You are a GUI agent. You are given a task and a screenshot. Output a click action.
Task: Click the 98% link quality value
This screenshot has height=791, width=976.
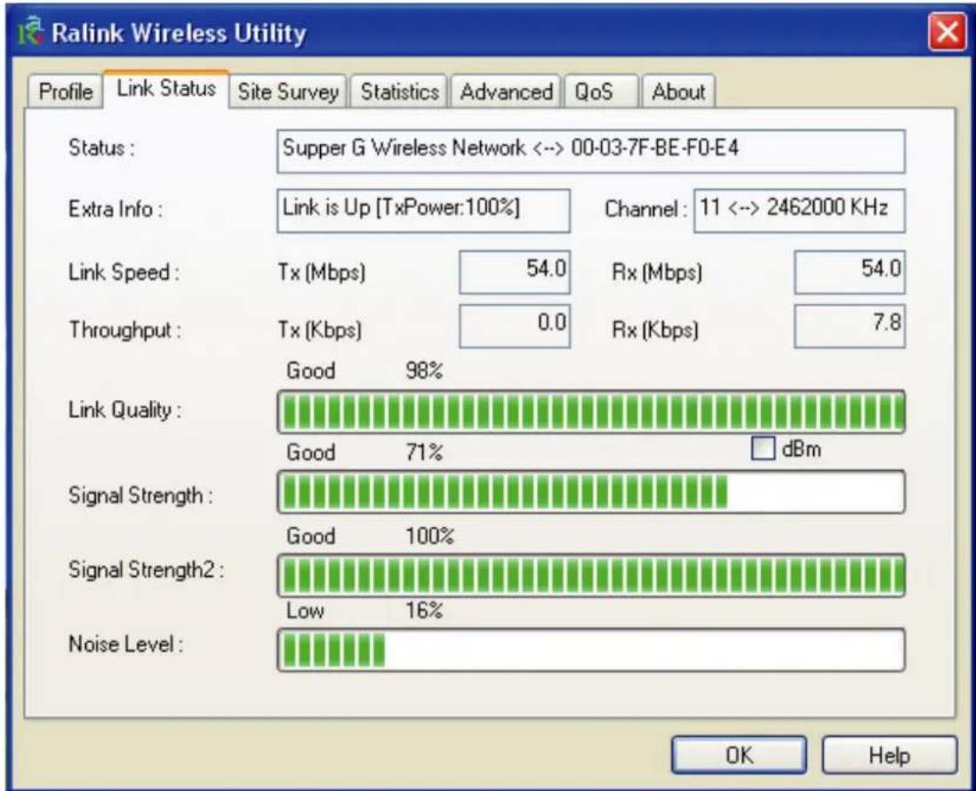point(424,371)
